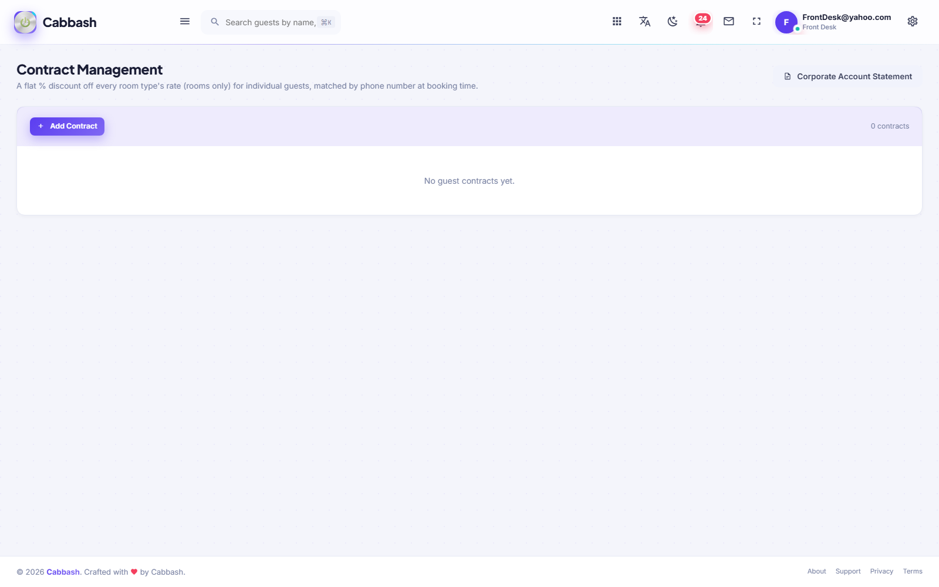
Task: Focus the guest search field
Action: [x=271, y=22]
